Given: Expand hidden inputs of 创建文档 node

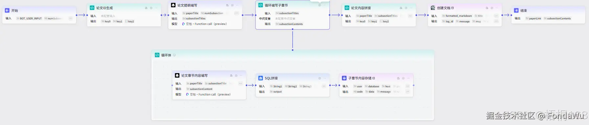Looking at the screenshot, I should click(x=496, y=16).
